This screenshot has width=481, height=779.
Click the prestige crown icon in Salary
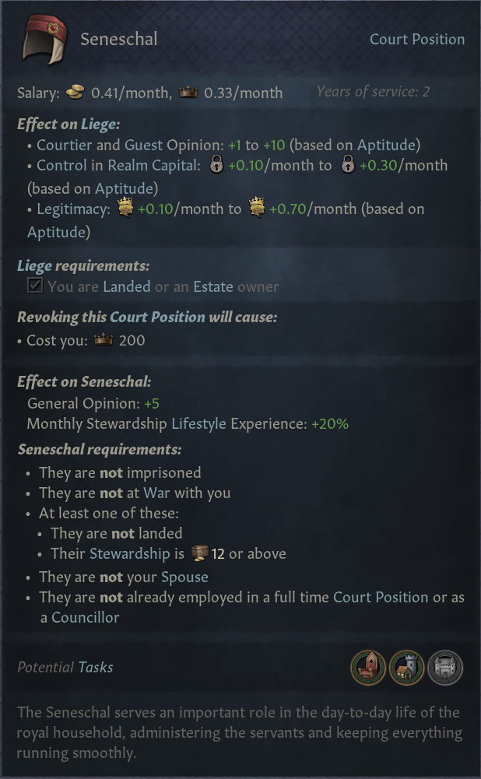click(x=188, y=93)
